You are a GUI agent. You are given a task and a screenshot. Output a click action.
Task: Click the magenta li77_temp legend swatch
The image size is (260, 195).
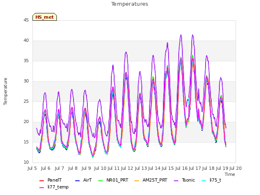coord(41,188)
